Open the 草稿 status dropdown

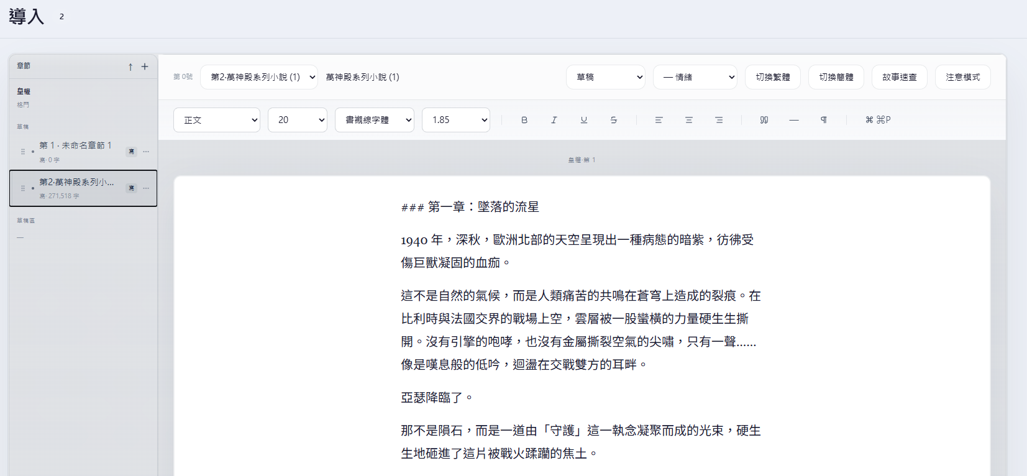[606, 77]
